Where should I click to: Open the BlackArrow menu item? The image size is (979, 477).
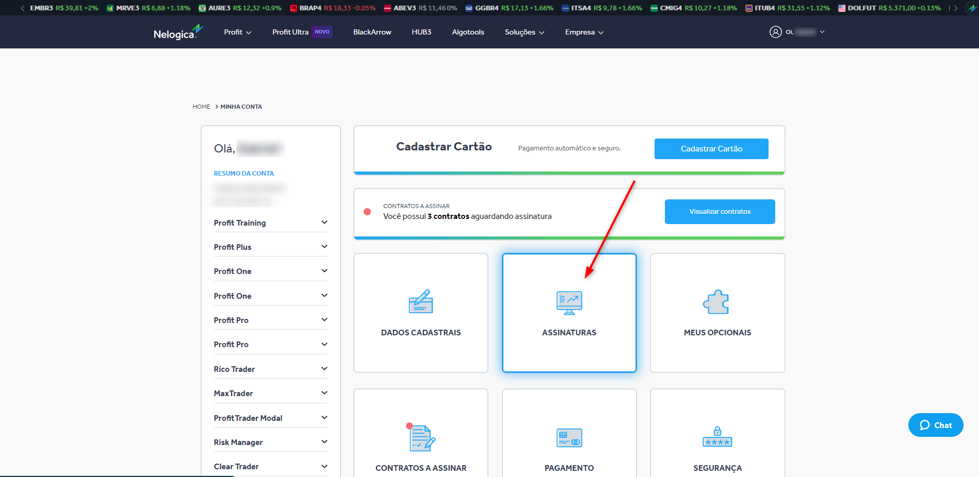click(372, 32)
